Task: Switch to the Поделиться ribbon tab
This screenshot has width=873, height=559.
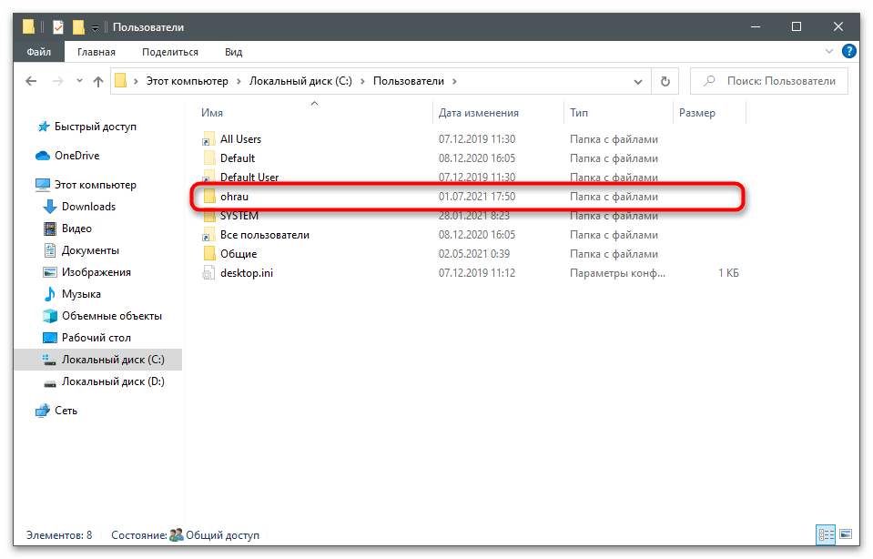Action: click(170, 52)
